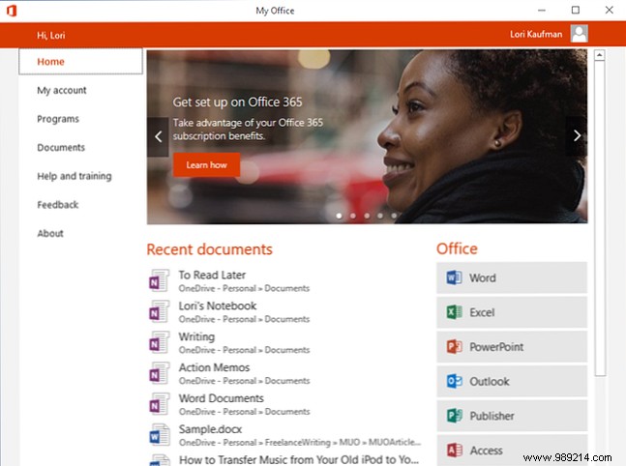Launch Outlook from Office list
626x466 pixels.
[512, 382]
